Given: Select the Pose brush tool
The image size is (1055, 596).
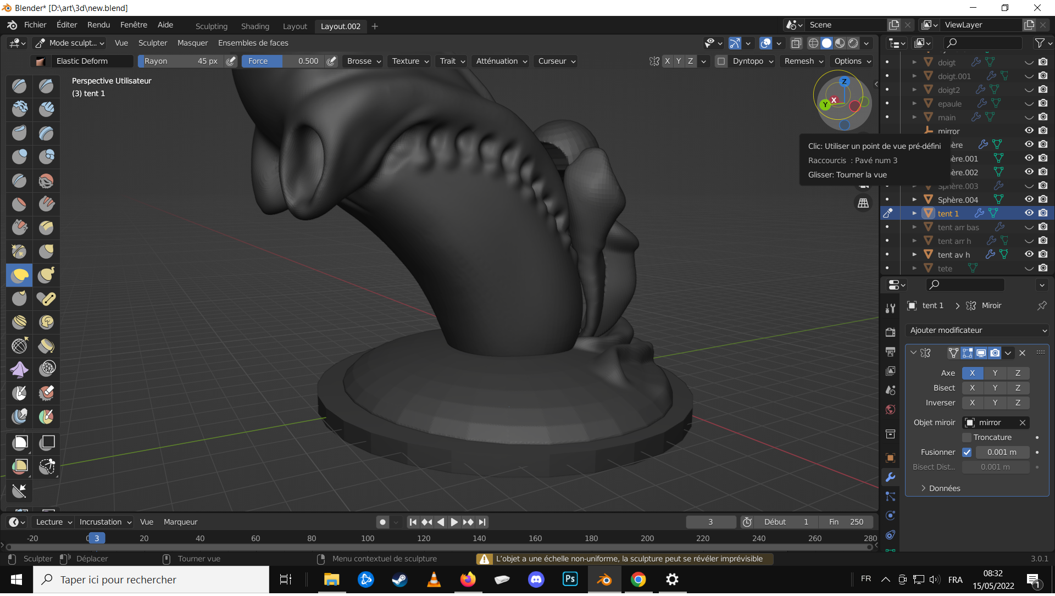Looking at the screenshot, I should pyautogui.click(x=46, y=298).
